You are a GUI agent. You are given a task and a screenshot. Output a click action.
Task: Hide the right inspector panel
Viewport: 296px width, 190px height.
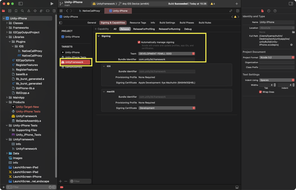291,4
